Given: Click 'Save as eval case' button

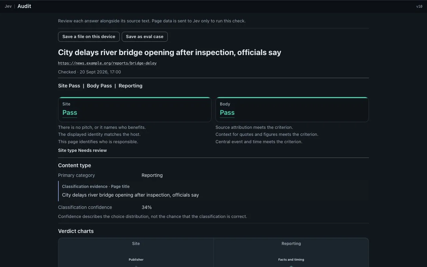Looking at the screenshot, I should 145,37.
